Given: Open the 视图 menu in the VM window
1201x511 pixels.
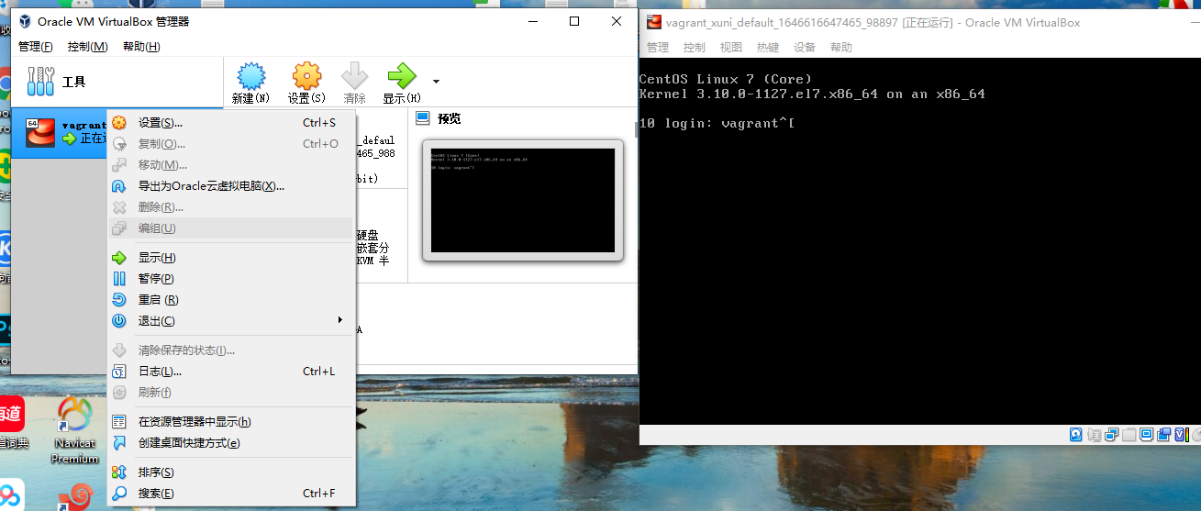Looking at the screenshot, I should click(x=731, y=48).
